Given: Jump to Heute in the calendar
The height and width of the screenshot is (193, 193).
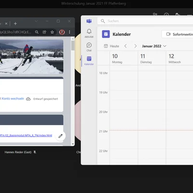Looking at the screenshot, I should coord(111,46).
